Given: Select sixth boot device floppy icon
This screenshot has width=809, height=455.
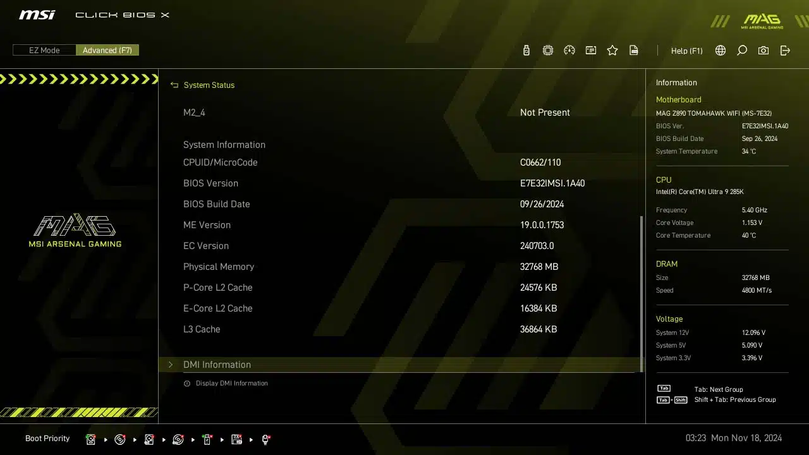Looking at the screenshot, I should (237, 439).
